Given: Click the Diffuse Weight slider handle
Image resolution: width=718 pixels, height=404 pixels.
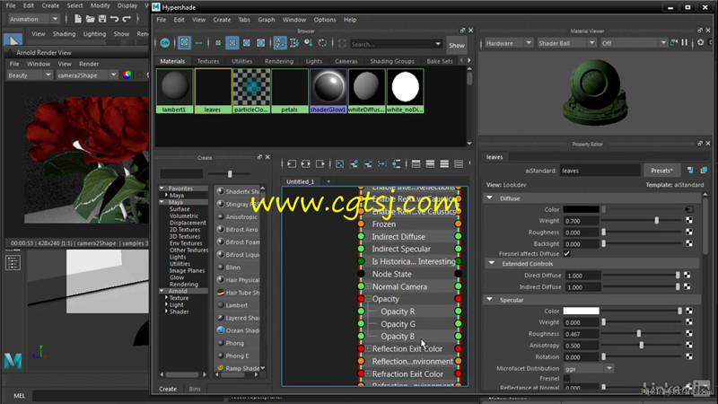Looking at the screenshot, I should (x=657, y=220).
